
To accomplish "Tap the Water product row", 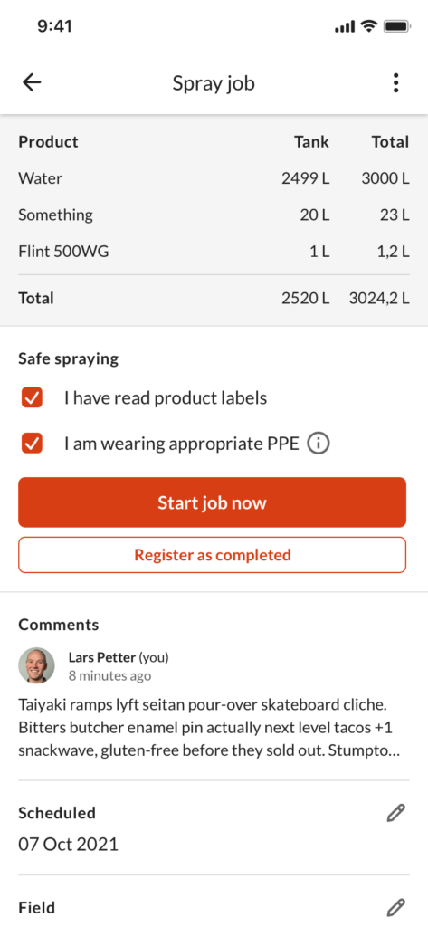I will click(214, 178).
